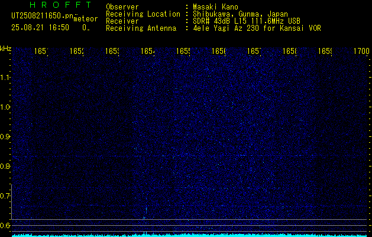Click the 'Receiving Location' label

point(143,14)
